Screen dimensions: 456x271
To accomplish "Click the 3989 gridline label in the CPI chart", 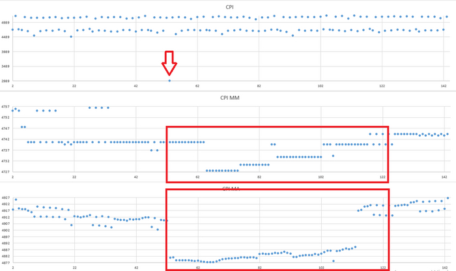I will pyautogui.click(x=5, y=51).
